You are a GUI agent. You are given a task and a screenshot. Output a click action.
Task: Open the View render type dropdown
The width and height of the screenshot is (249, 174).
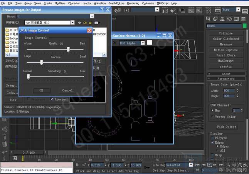coord(238,10)
